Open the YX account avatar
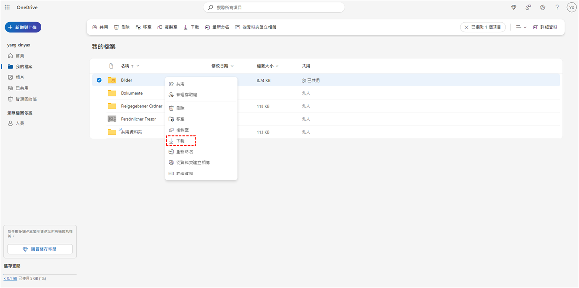This screenshot has width=579, height=288. 571,7
